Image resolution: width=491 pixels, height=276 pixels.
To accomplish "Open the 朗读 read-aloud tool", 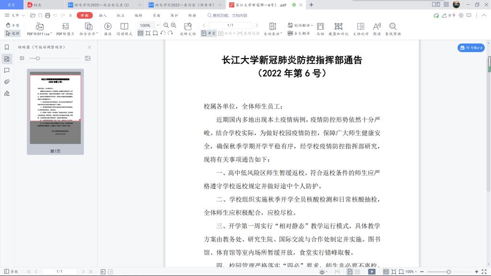I will point(376,26).
